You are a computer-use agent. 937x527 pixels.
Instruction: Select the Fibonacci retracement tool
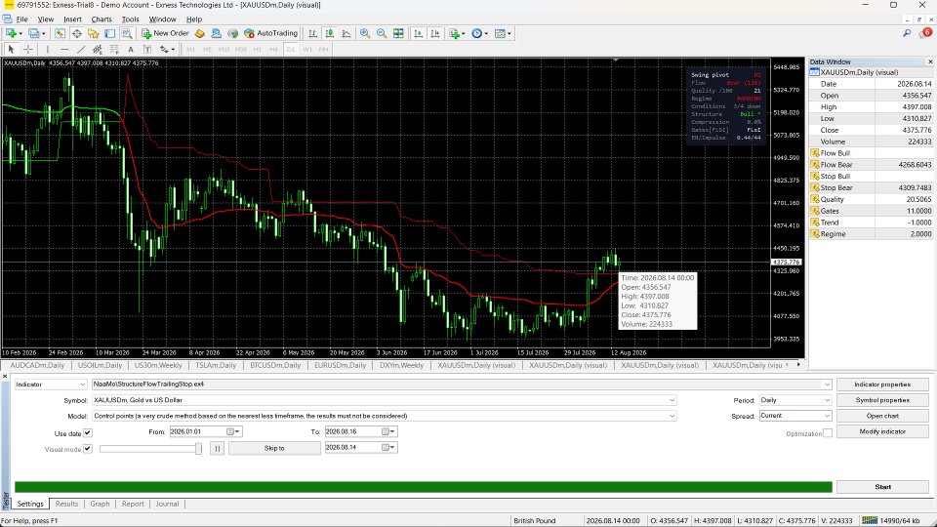[x=113, y=49]
